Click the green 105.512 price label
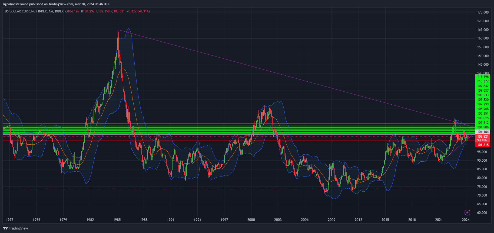Screen dimensions: 494x233 (483, 123)
